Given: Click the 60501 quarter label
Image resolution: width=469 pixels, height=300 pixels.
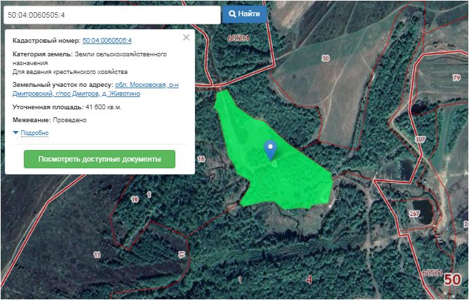Looking at the screenshot, I should (x=432, y=273).
